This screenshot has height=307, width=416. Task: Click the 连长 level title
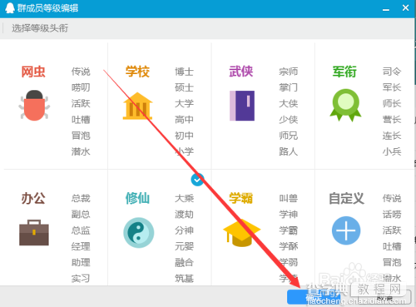click(392, 136)
